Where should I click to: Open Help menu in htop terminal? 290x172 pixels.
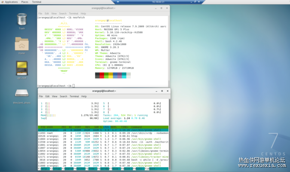(84, 96)
